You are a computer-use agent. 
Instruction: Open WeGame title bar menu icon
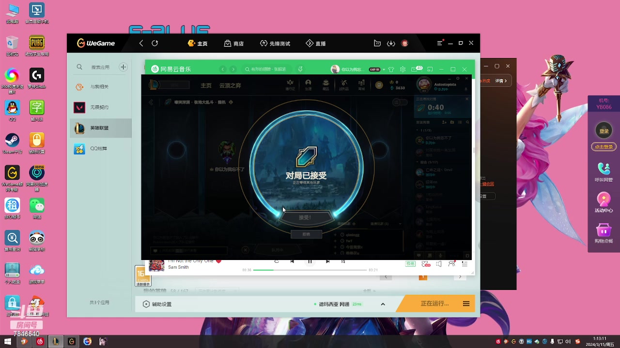(x=440, y=43)
